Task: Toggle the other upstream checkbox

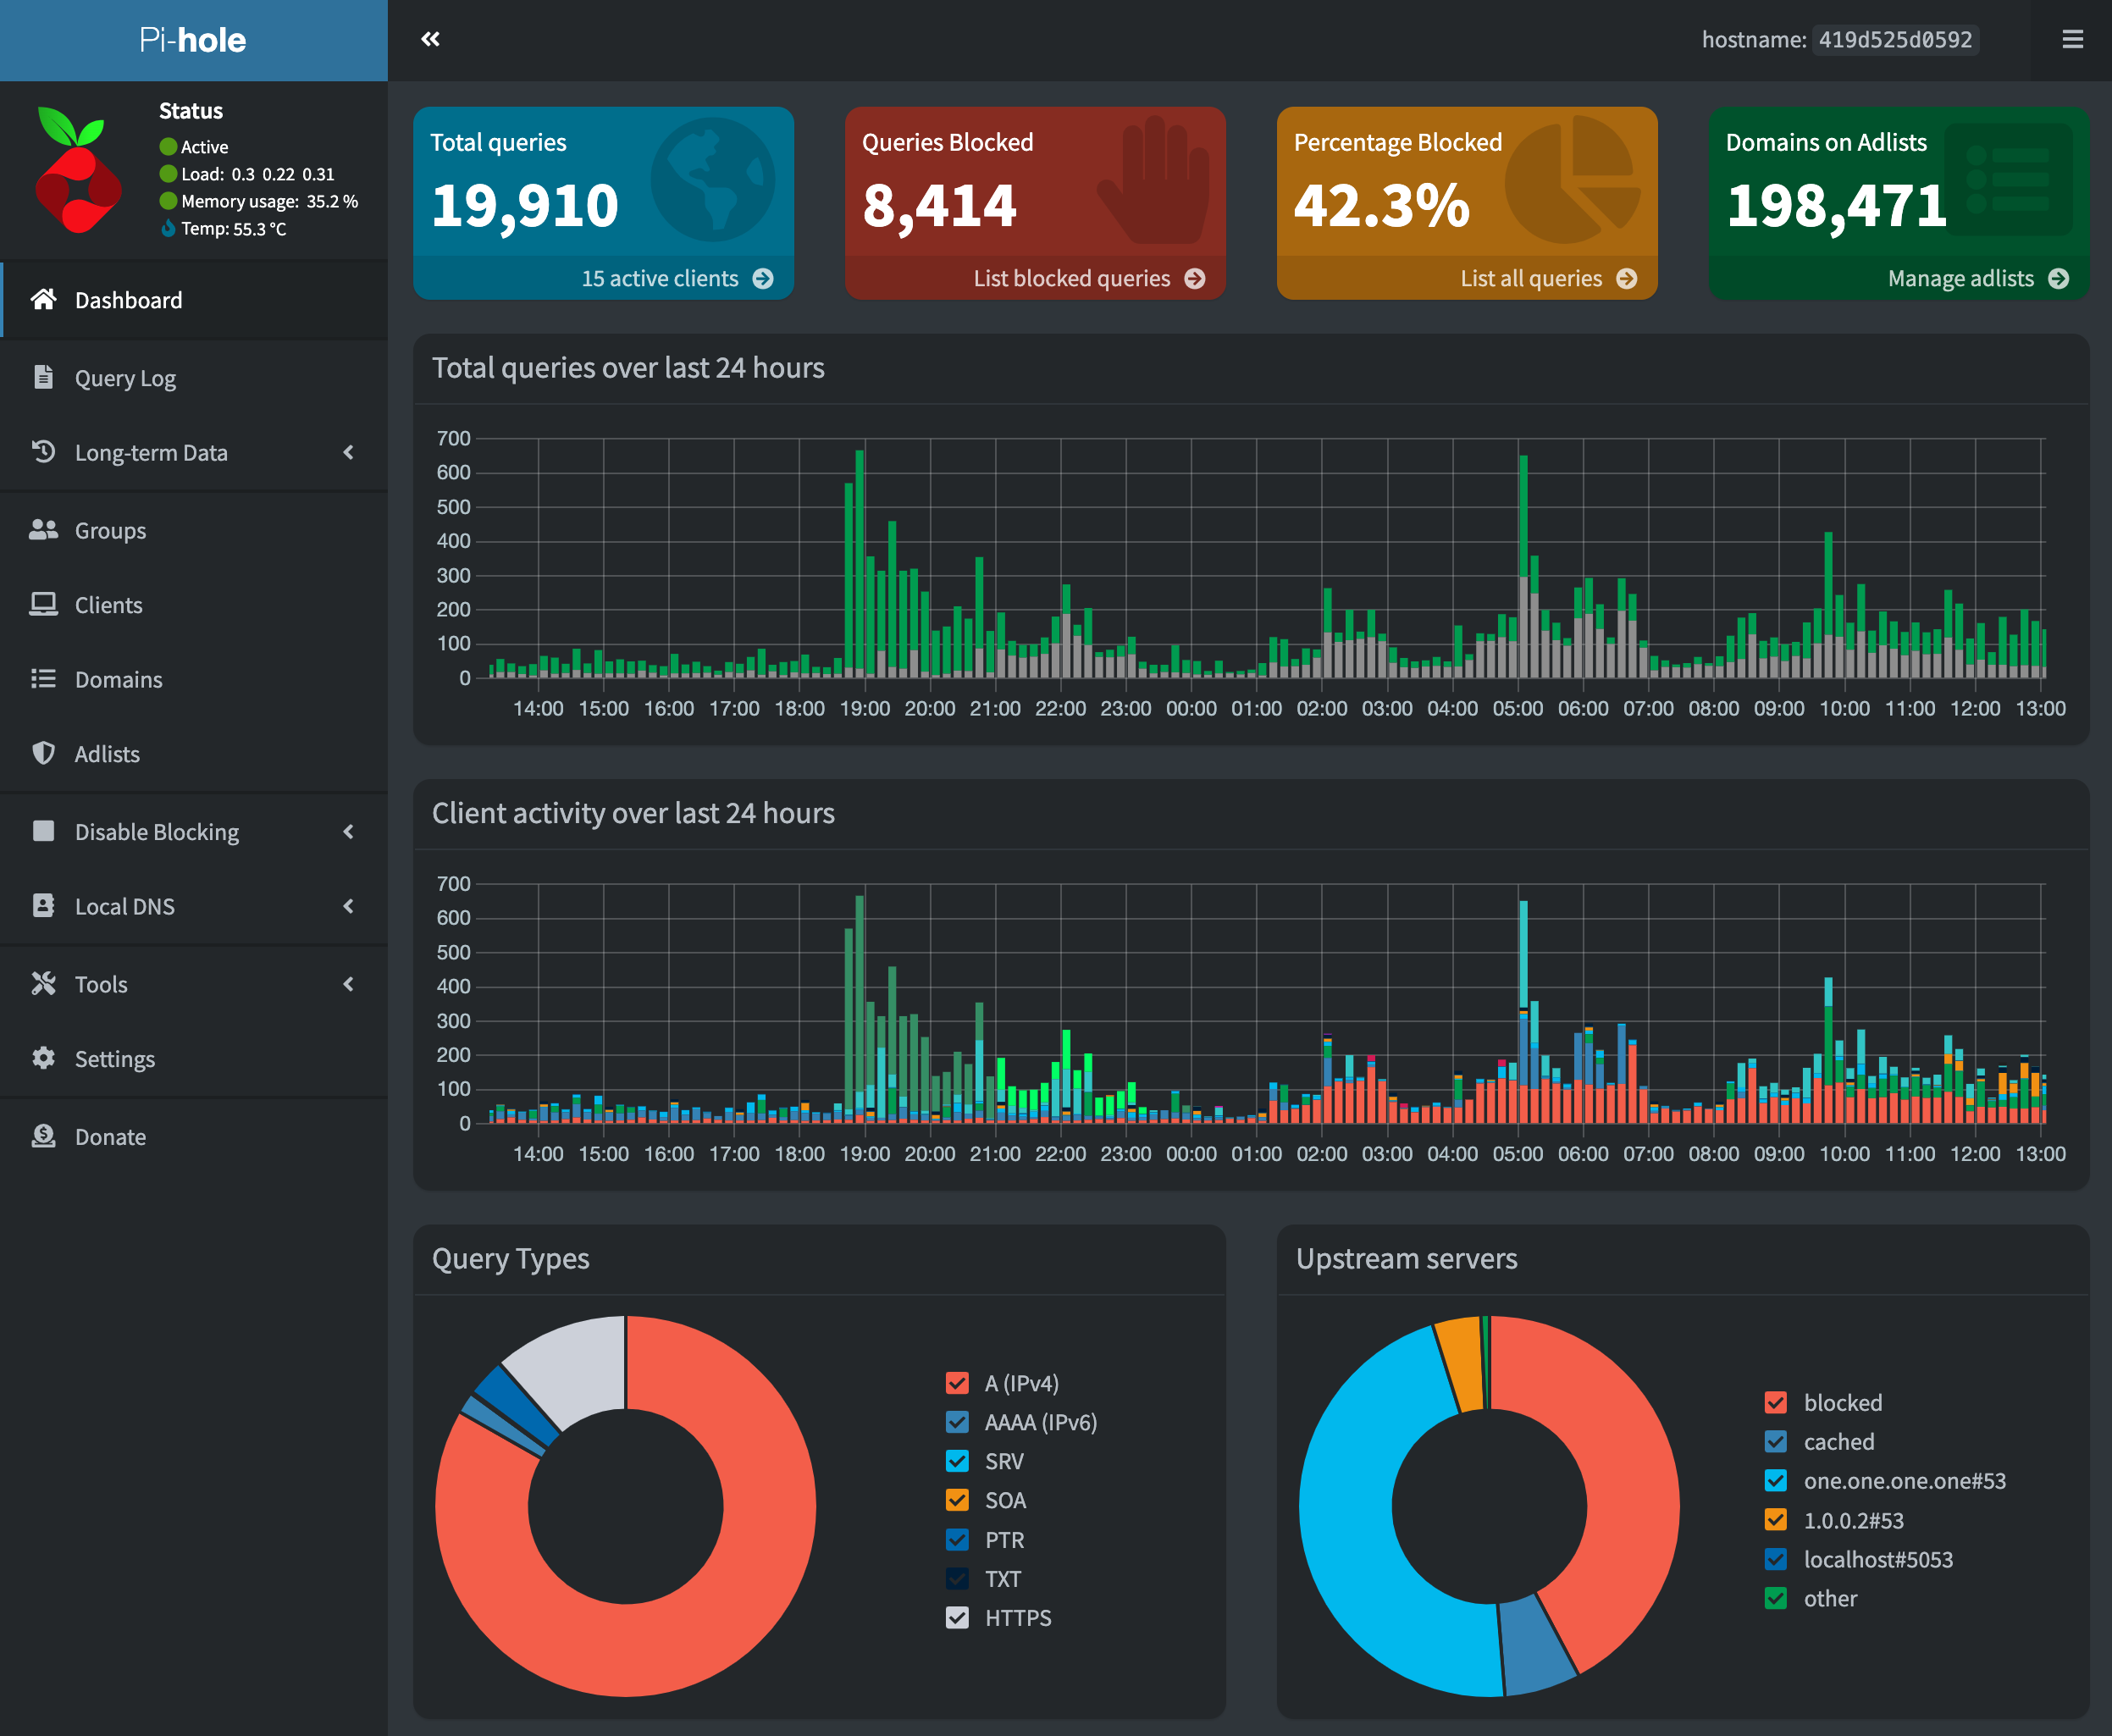Action: click(x=1776, y=1598)
